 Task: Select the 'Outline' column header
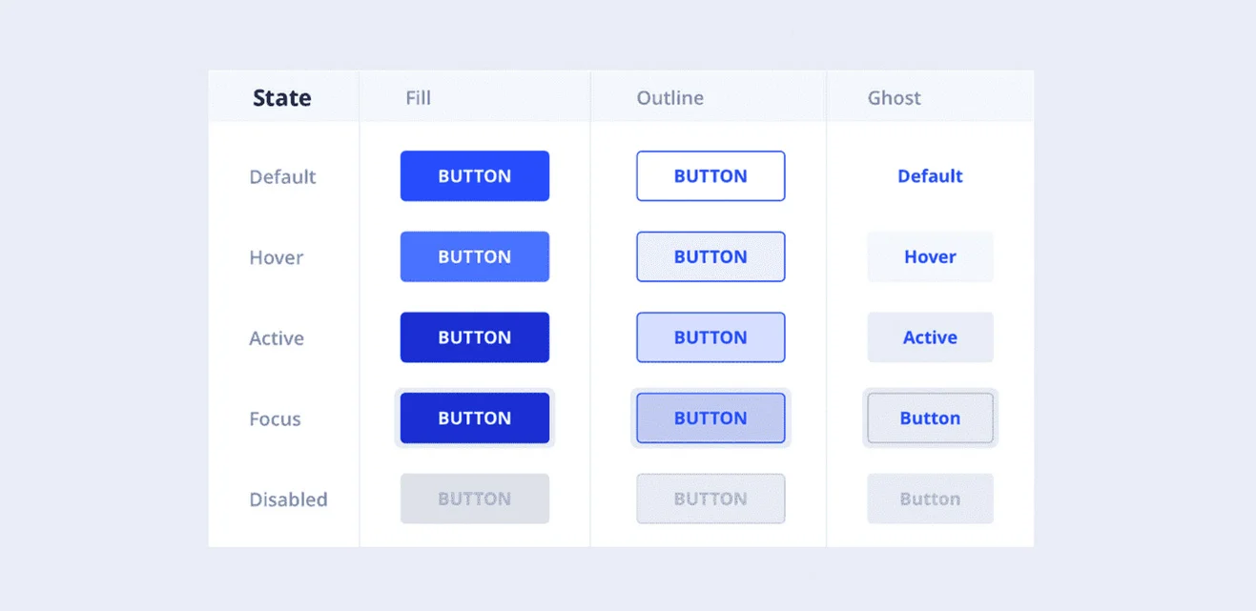point(669,98)
